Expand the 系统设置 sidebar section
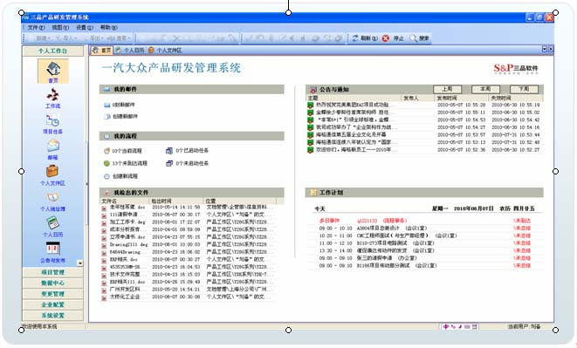The image size is (577, 348). click(52, 316)
